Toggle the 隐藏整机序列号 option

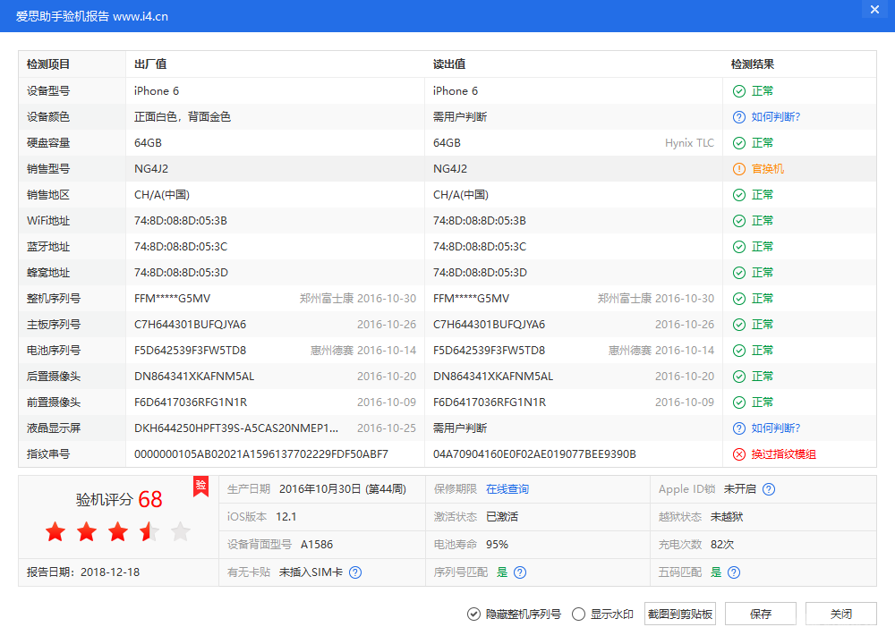click(x=514, y=614)
